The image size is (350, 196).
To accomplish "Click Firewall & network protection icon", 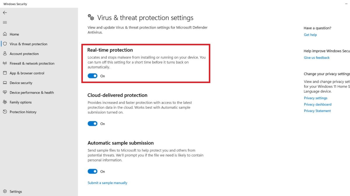I will [5, 63].
